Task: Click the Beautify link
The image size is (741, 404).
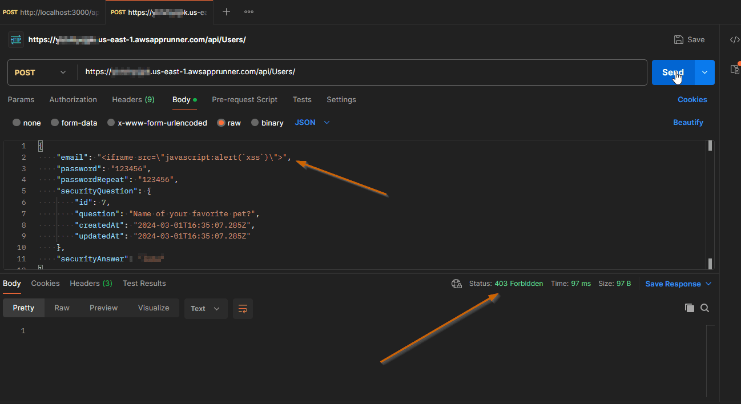Action: click(688, 123)
